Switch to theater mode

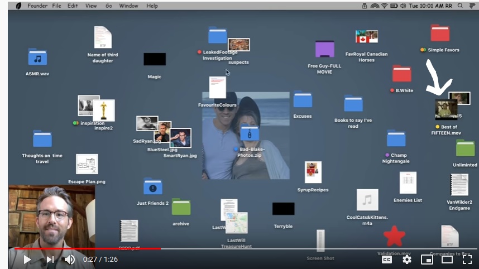(447, 260)
